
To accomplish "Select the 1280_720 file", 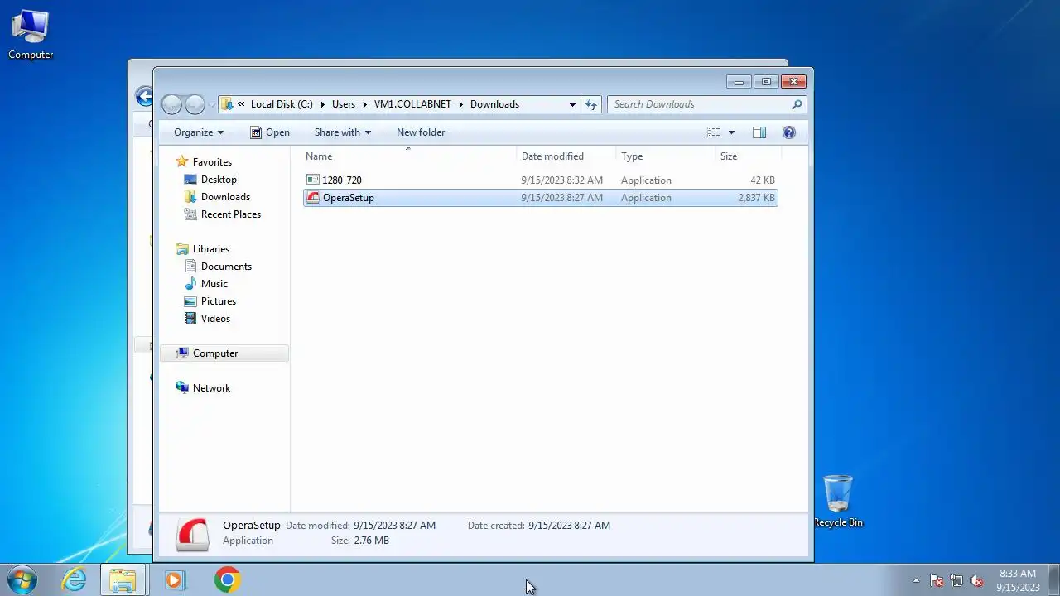I will (342, 180).
